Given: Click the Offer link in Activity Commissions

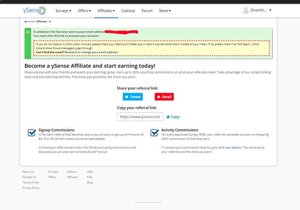Looking at the screenshot, I should coord(203,135).
